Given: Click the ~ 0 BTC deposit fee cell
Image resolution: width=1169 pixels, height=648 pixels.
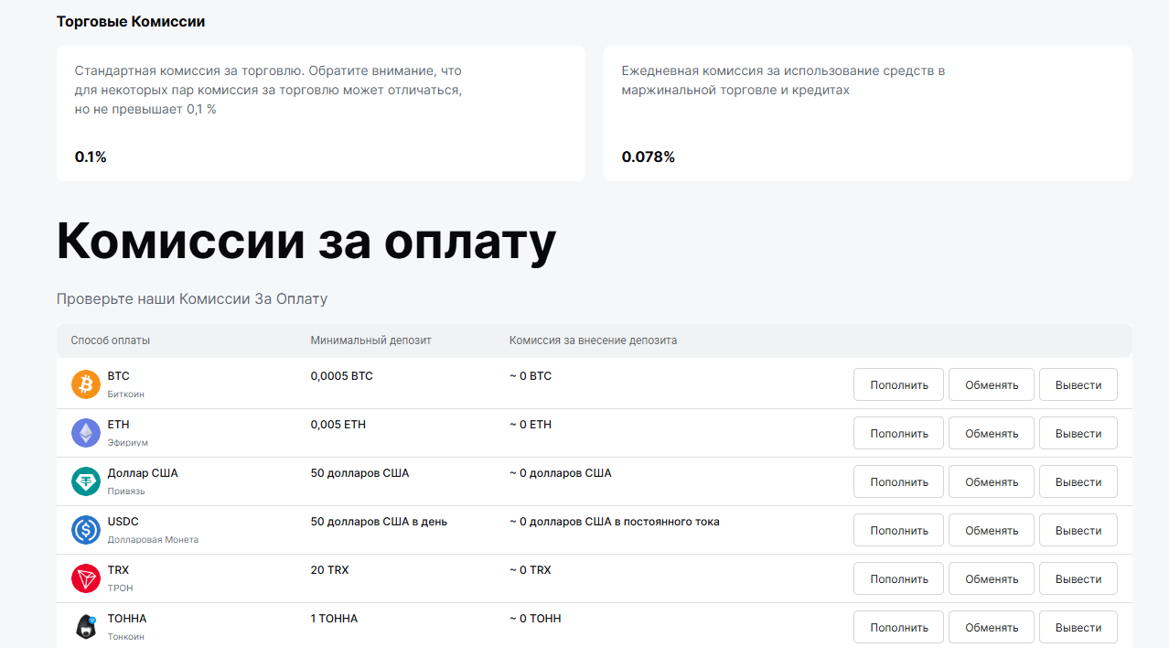Looking at the screenshot, I should point(531,376).
